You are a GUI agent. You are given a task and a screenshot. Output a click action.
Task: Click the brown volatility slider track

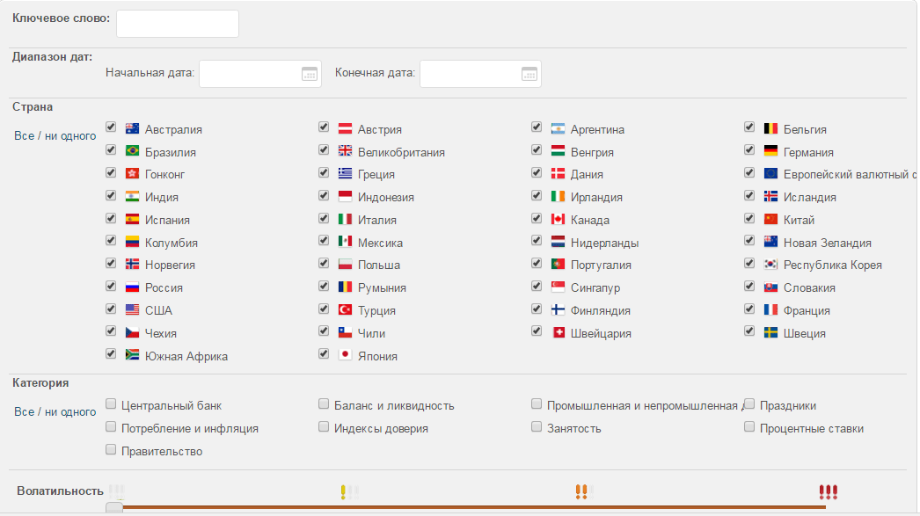coord(474,507)
